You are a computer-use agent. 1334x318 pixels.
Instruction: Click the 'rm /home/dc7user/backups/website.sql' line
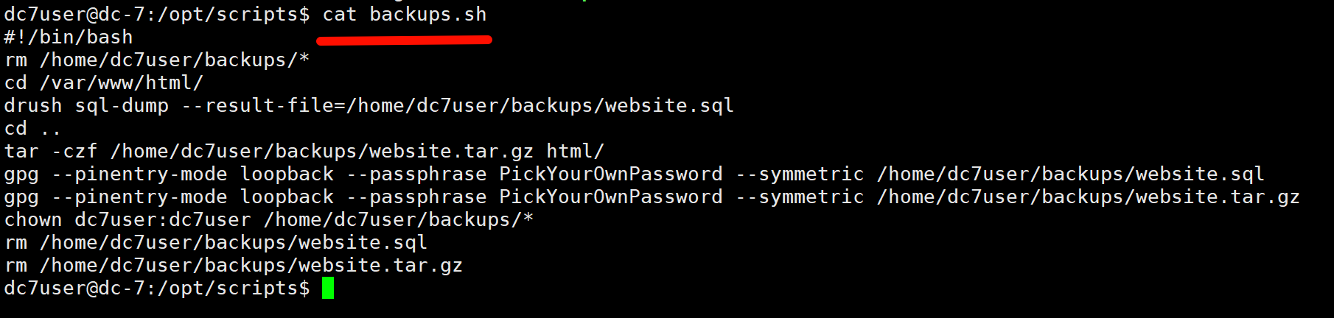pyautogui.click(x=216, y=242)
